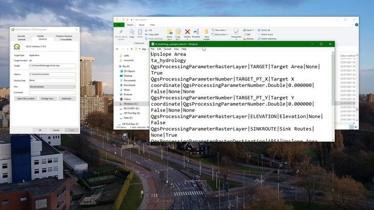Click Invert selection in the ribbon
Viewport: 374px width, 210px height.
pyautogui.click(x=267, y=38)
